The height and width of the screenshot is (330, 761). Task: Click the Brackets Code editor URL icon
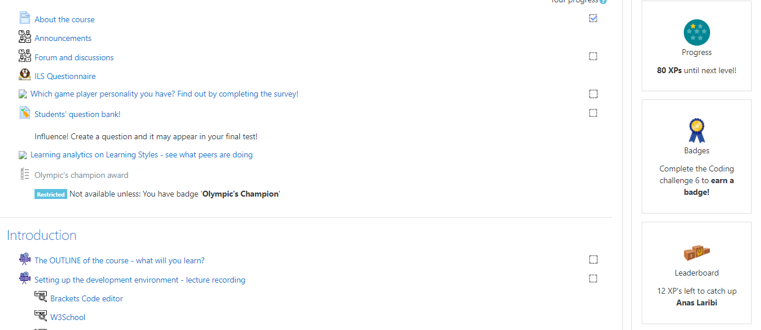[x=40, y=297]
